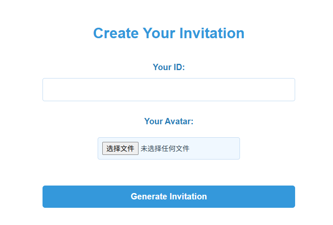Screen dimensions: 333x225
Task: Click the 未选择任何文件 status text
Action: pos(165,149)
